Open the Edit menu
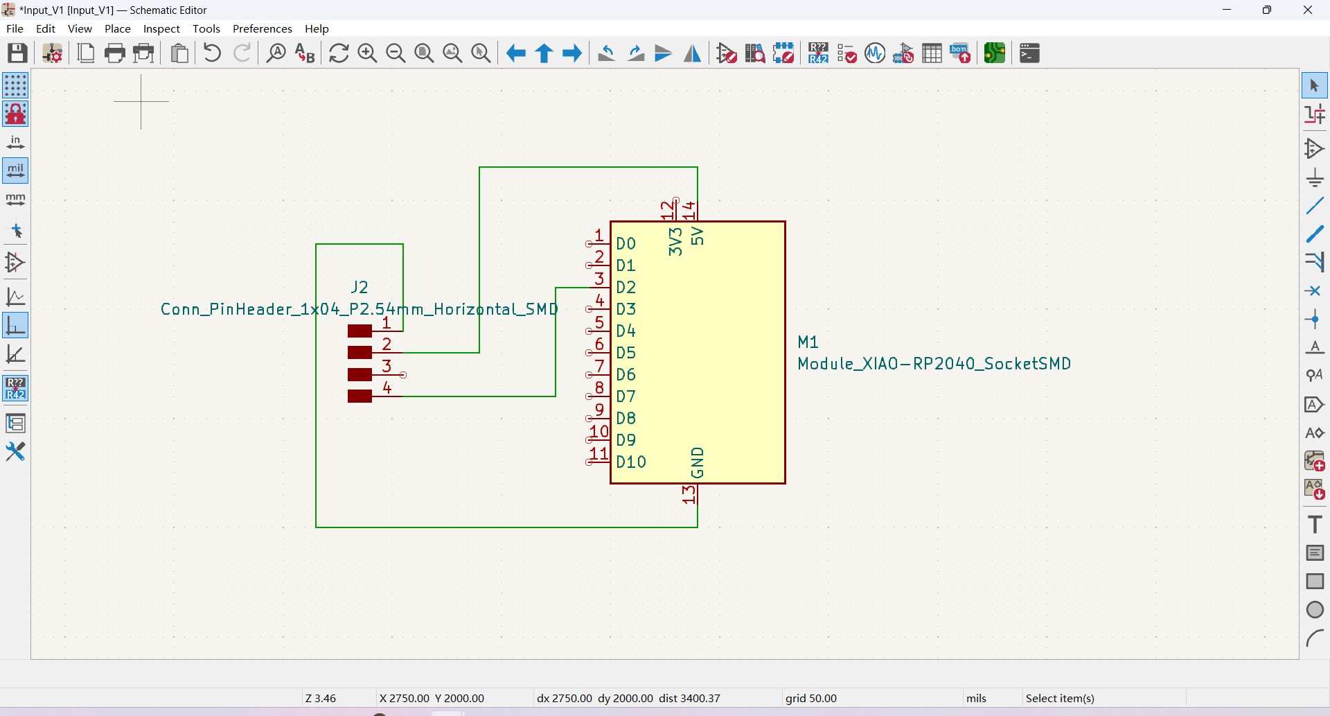1330x716 pixels. click(46, 28)
